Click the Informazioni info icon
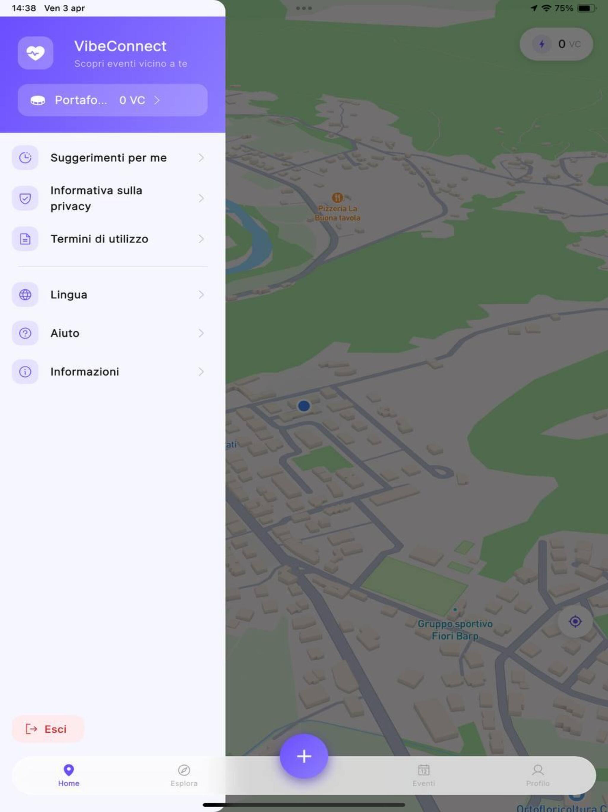This screenshot has height=812, width=608. click(x=25, y=372)
